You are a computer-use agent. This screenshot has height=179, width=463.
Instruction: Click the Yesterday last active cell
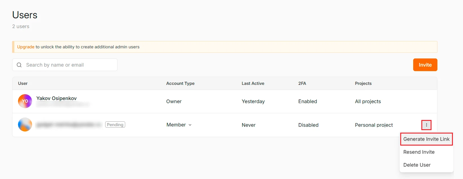(x=253, y=101)
